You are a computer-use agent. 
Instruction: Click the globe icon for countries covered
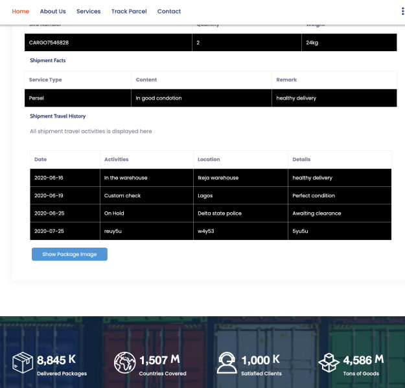point(124,363)
